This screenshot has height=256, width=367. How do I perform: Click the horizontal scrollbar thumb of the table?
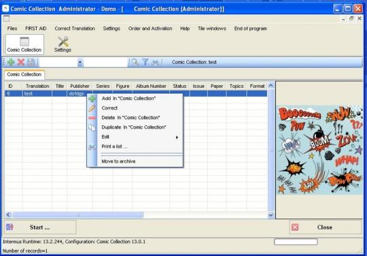point(78,214)
